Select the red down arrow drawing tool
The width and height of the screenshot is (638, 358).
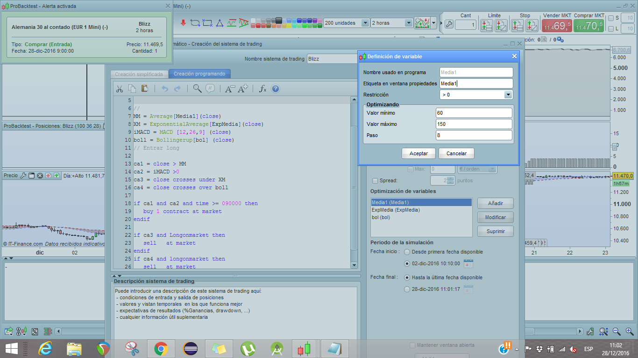pos(183,22)
